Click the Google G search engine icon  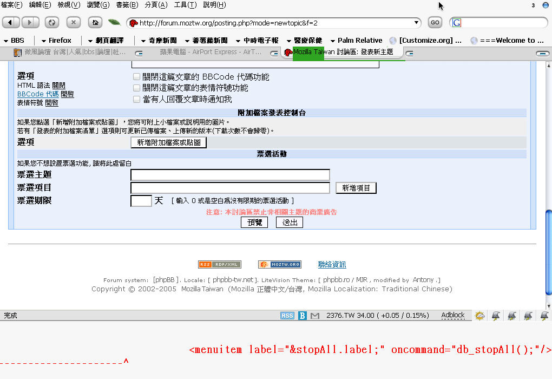(457, 23)
